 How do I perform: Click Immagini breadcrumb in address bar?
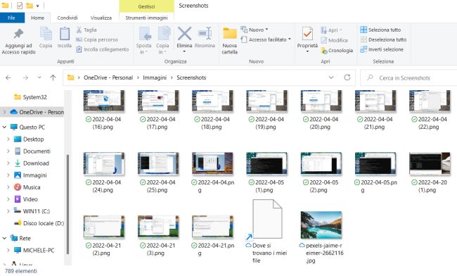[x=155, y=77]
